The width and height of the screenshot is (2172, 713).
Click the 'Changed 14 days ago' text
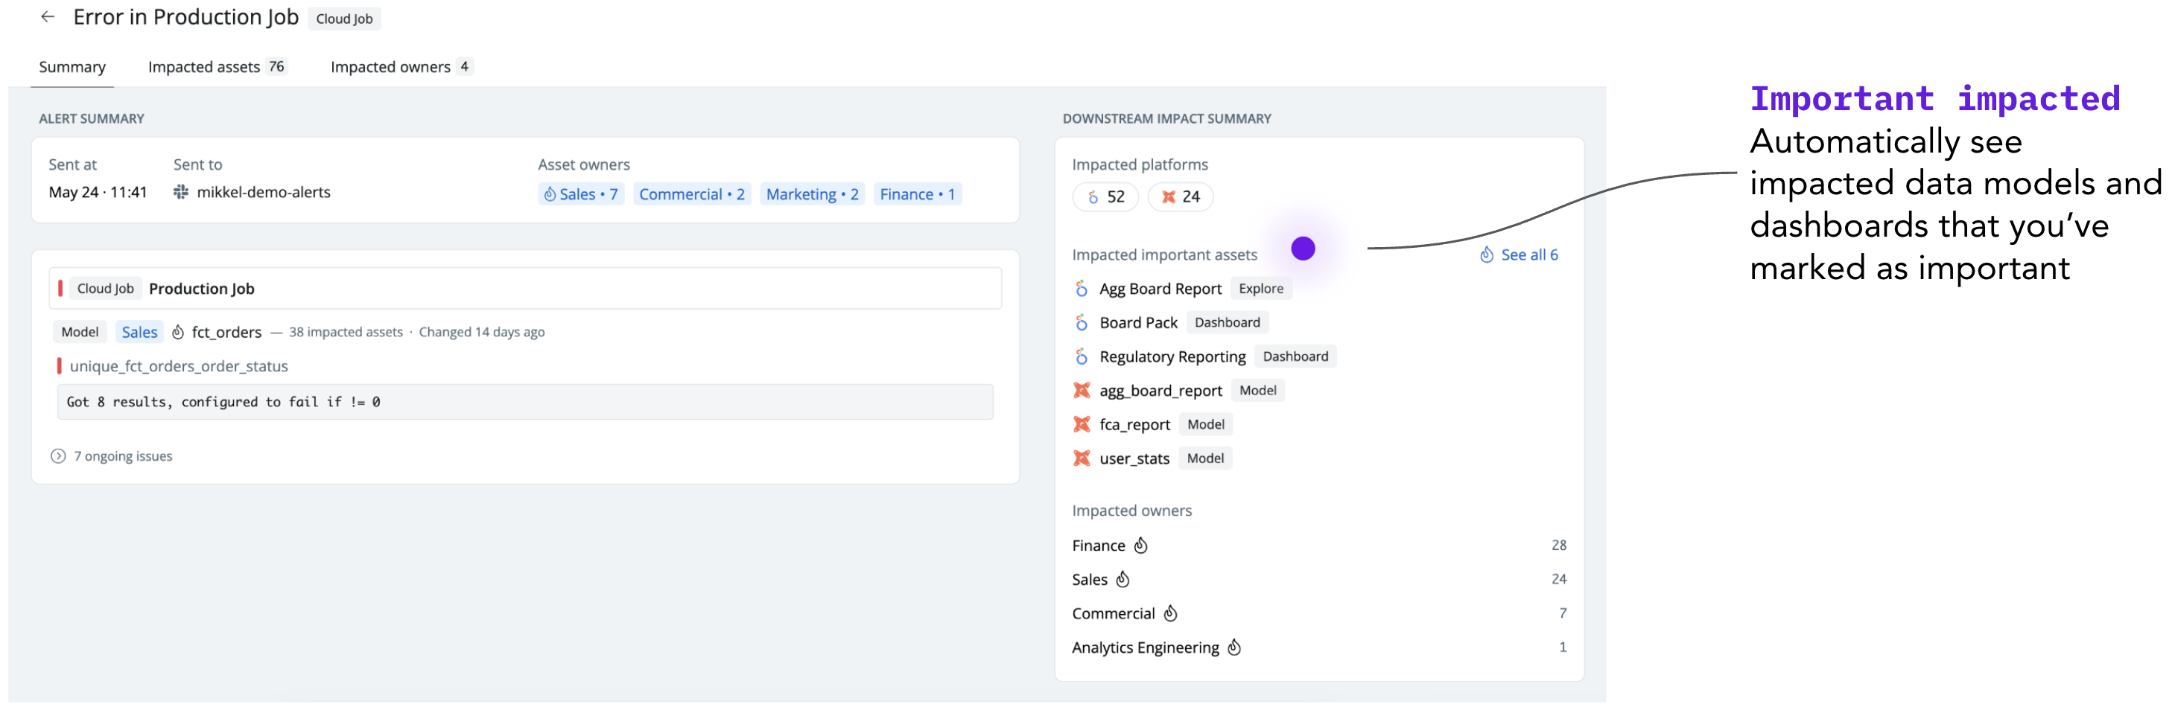point(481,332)
